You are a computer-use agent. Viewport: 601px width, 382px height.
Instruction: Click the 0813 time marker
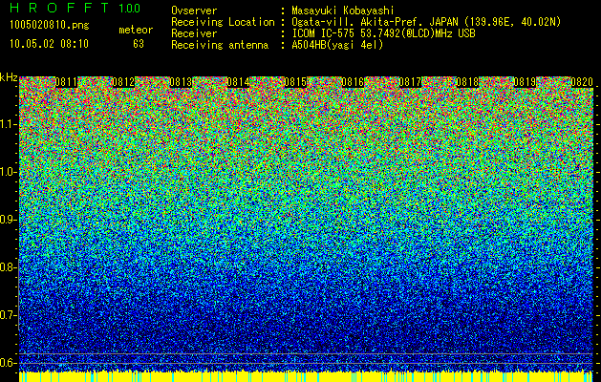[181, 82]
